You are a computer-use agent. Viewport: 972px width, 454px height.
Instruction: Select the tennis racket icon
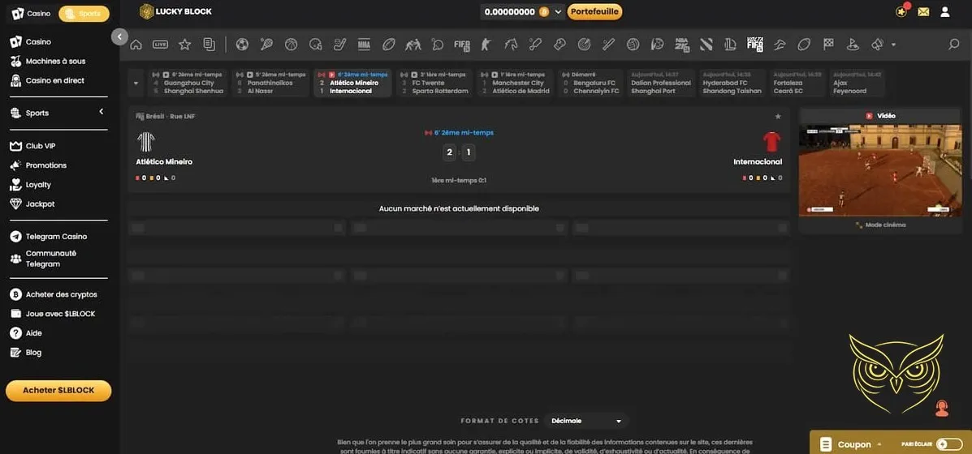coord(266,45)
